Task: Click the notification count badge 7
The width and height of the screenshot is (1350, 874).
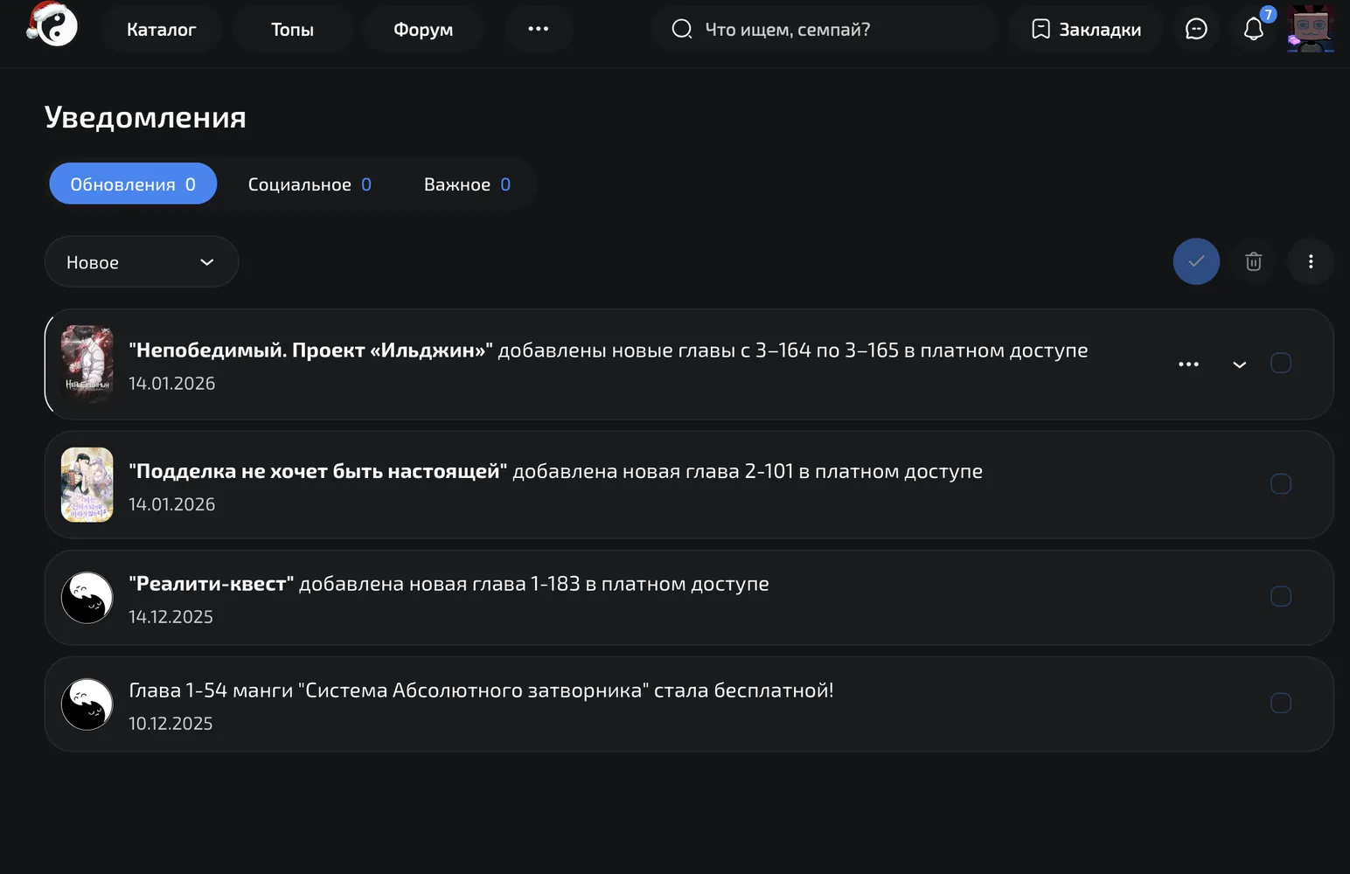Action: pyautogui.click(x=1268, y=14)
